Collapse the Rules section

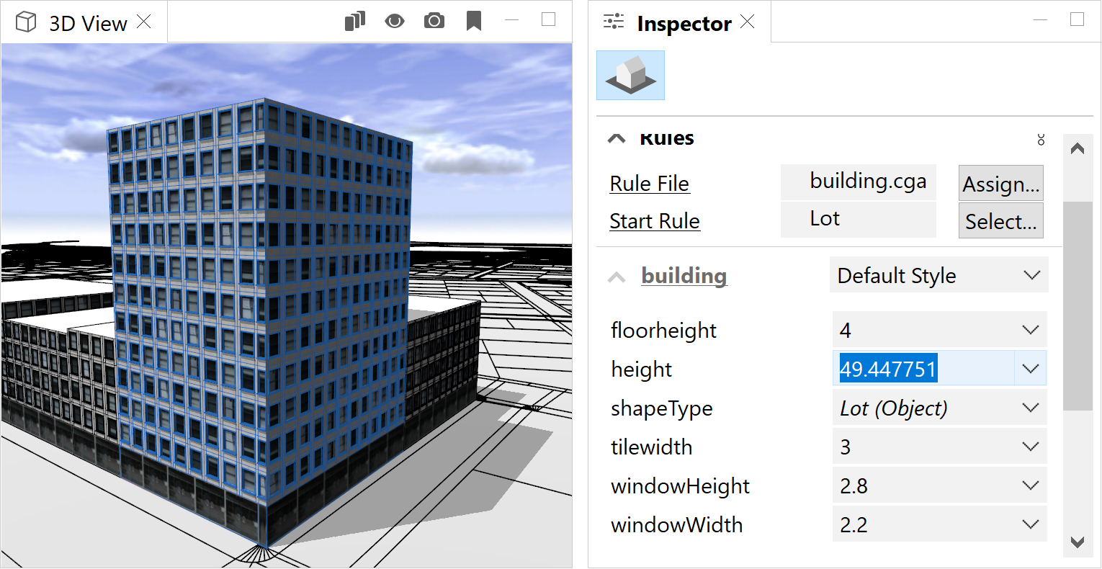617,139
